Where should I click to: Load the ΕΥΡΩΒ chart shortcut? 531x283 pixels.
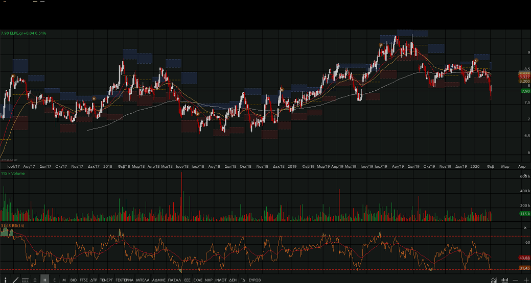click(255, 280)
